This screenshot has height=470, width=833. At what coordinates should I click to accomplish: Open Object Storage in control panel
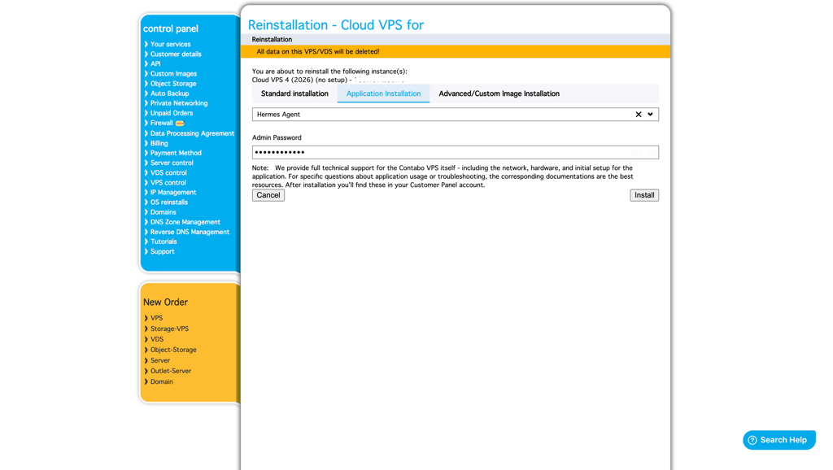tap(173, 84)
